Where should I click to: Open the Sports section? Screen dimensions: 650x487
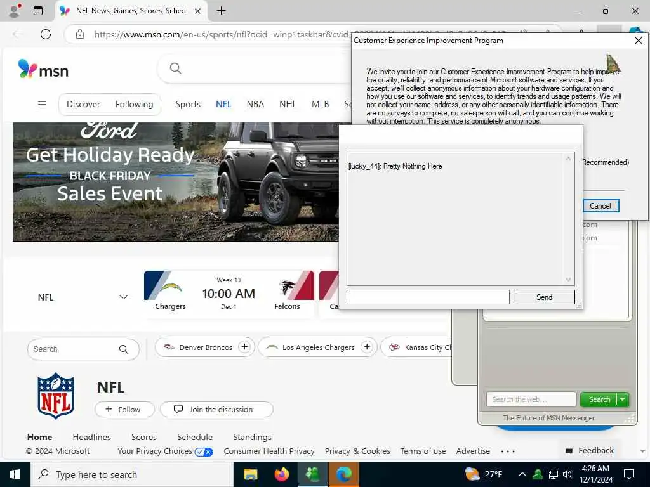188,105
